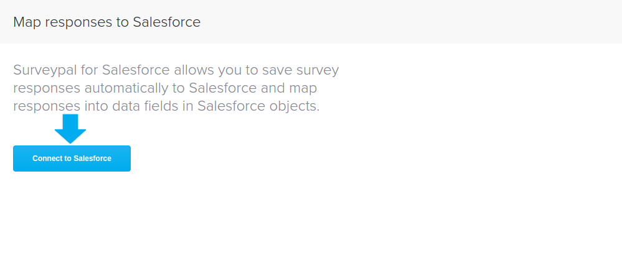Click the description line starting with Surveypal
The width and height of the screenshot is (622, 276).
[x=176, y=71]
